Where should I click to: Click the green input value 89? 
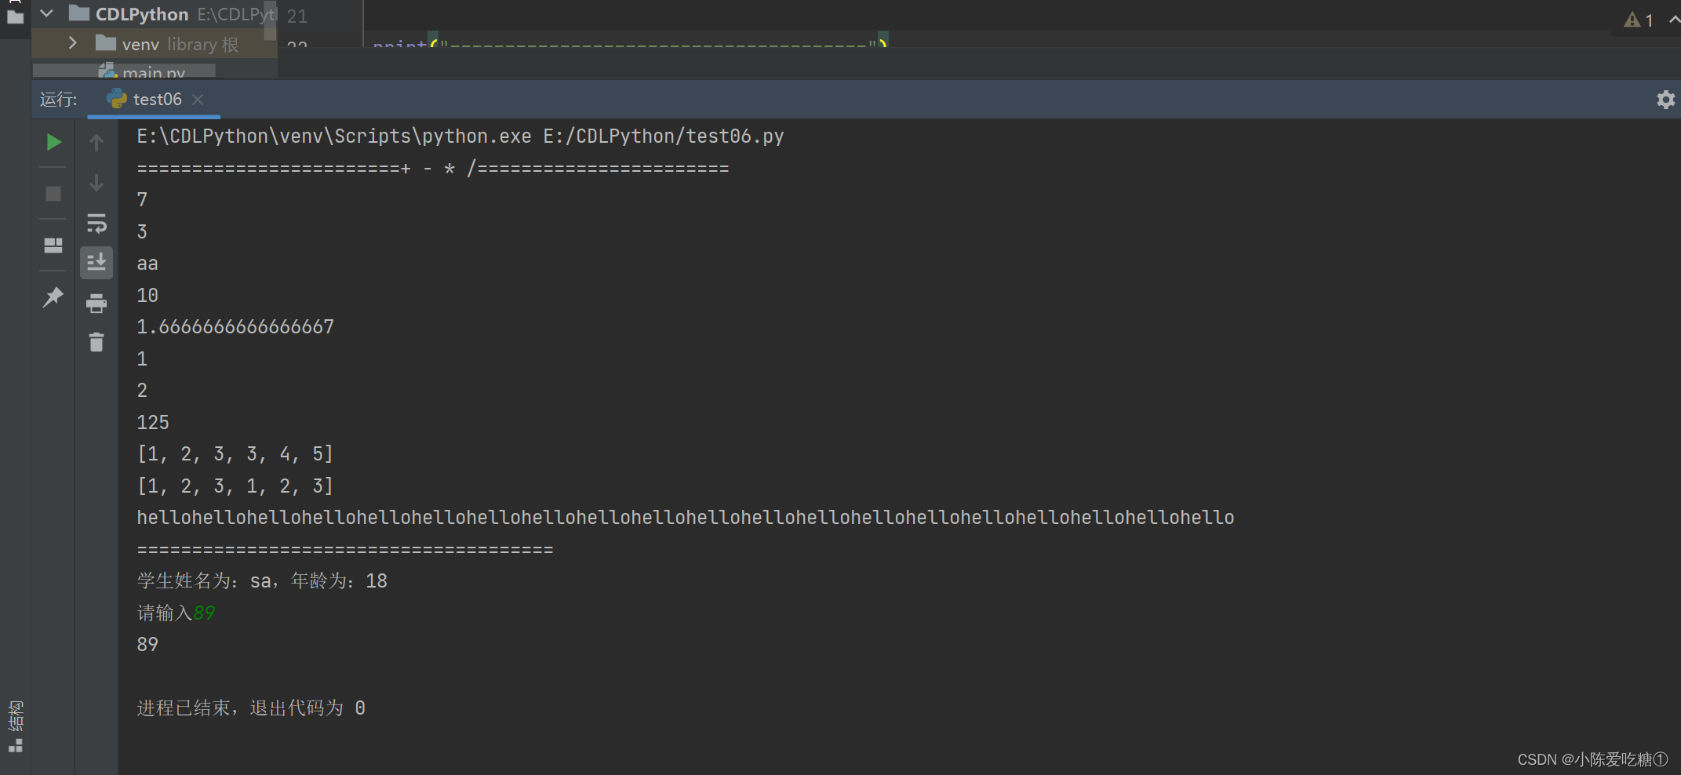[x=204, y=613]
